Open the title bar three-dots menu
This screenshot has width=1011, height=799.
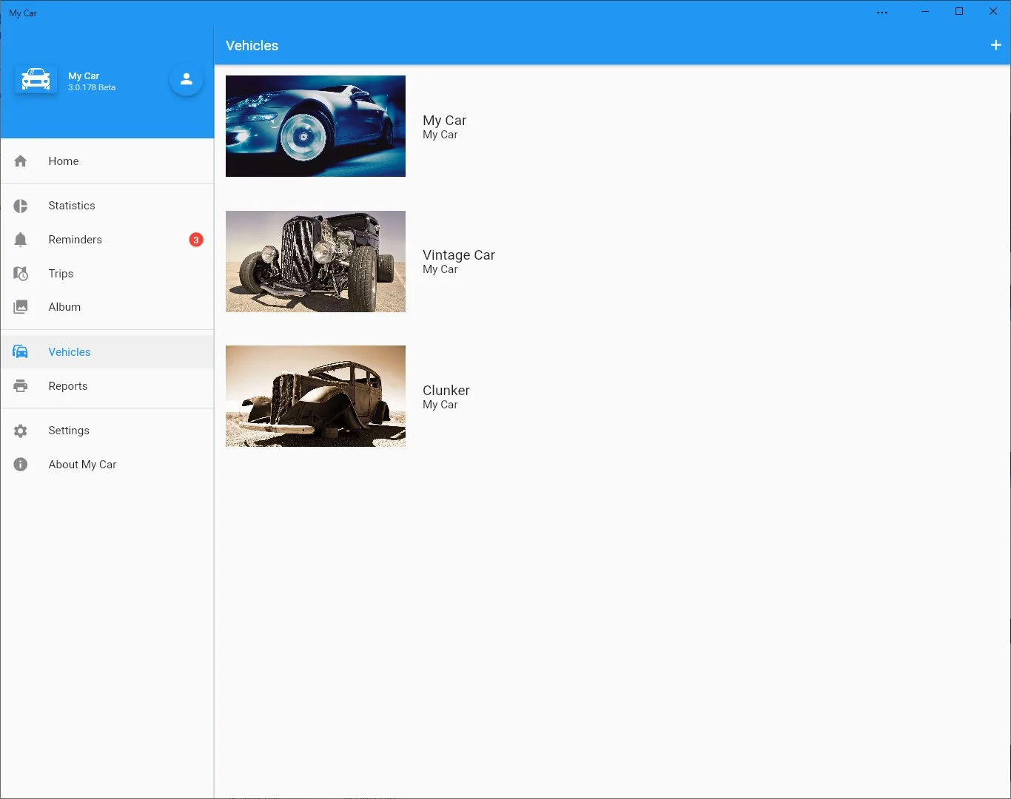882,13
